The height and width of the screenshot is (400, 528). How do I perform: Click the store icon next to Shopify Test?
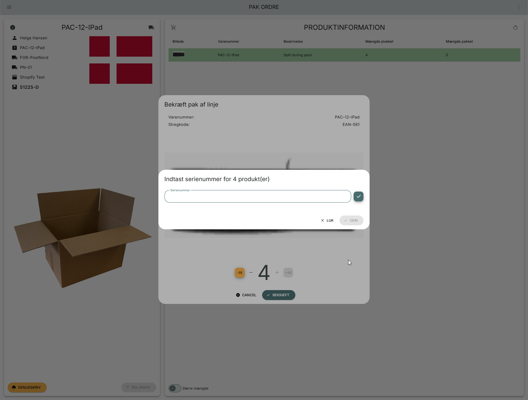point(14,77)
